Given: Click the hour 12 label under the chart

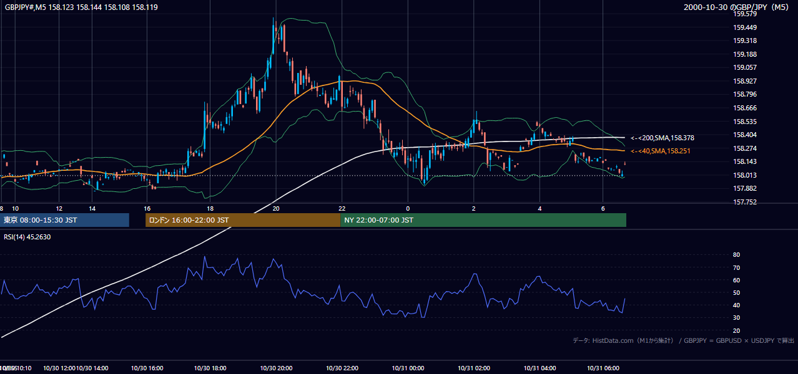Looking at the screenshot, I should pos(59,208).
